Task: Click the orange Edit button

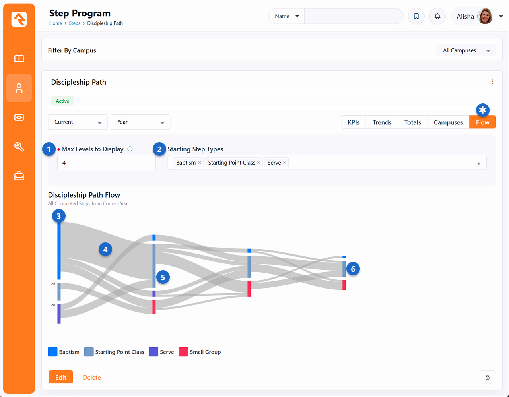Action: [61, 377]
